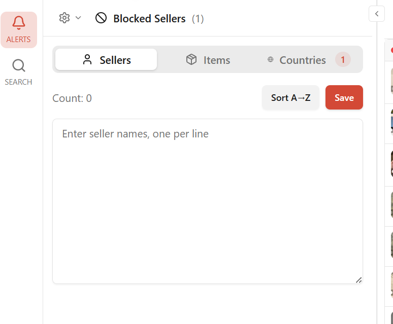393x324 pixels.
Task: Click the textarea resize handle corner
Action: click(x=359, y=280)
